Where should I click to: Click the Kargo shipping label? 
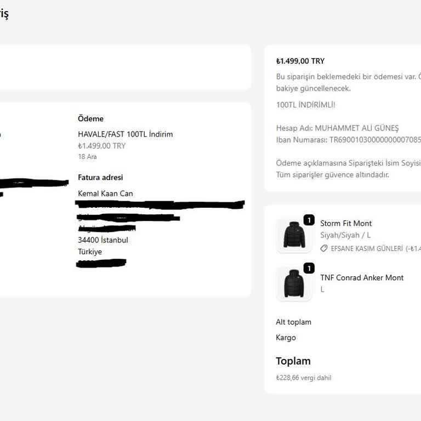(x=286, y=338)
